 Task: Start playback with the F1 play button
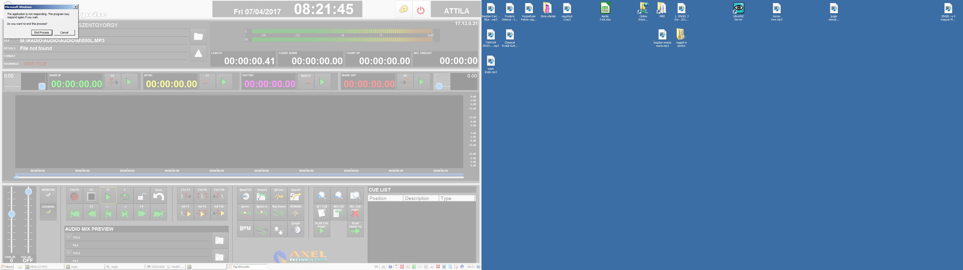pos(108,196)
